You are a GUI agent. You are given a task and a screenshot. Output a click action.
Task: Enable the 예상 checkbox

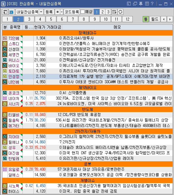point(83,12)
